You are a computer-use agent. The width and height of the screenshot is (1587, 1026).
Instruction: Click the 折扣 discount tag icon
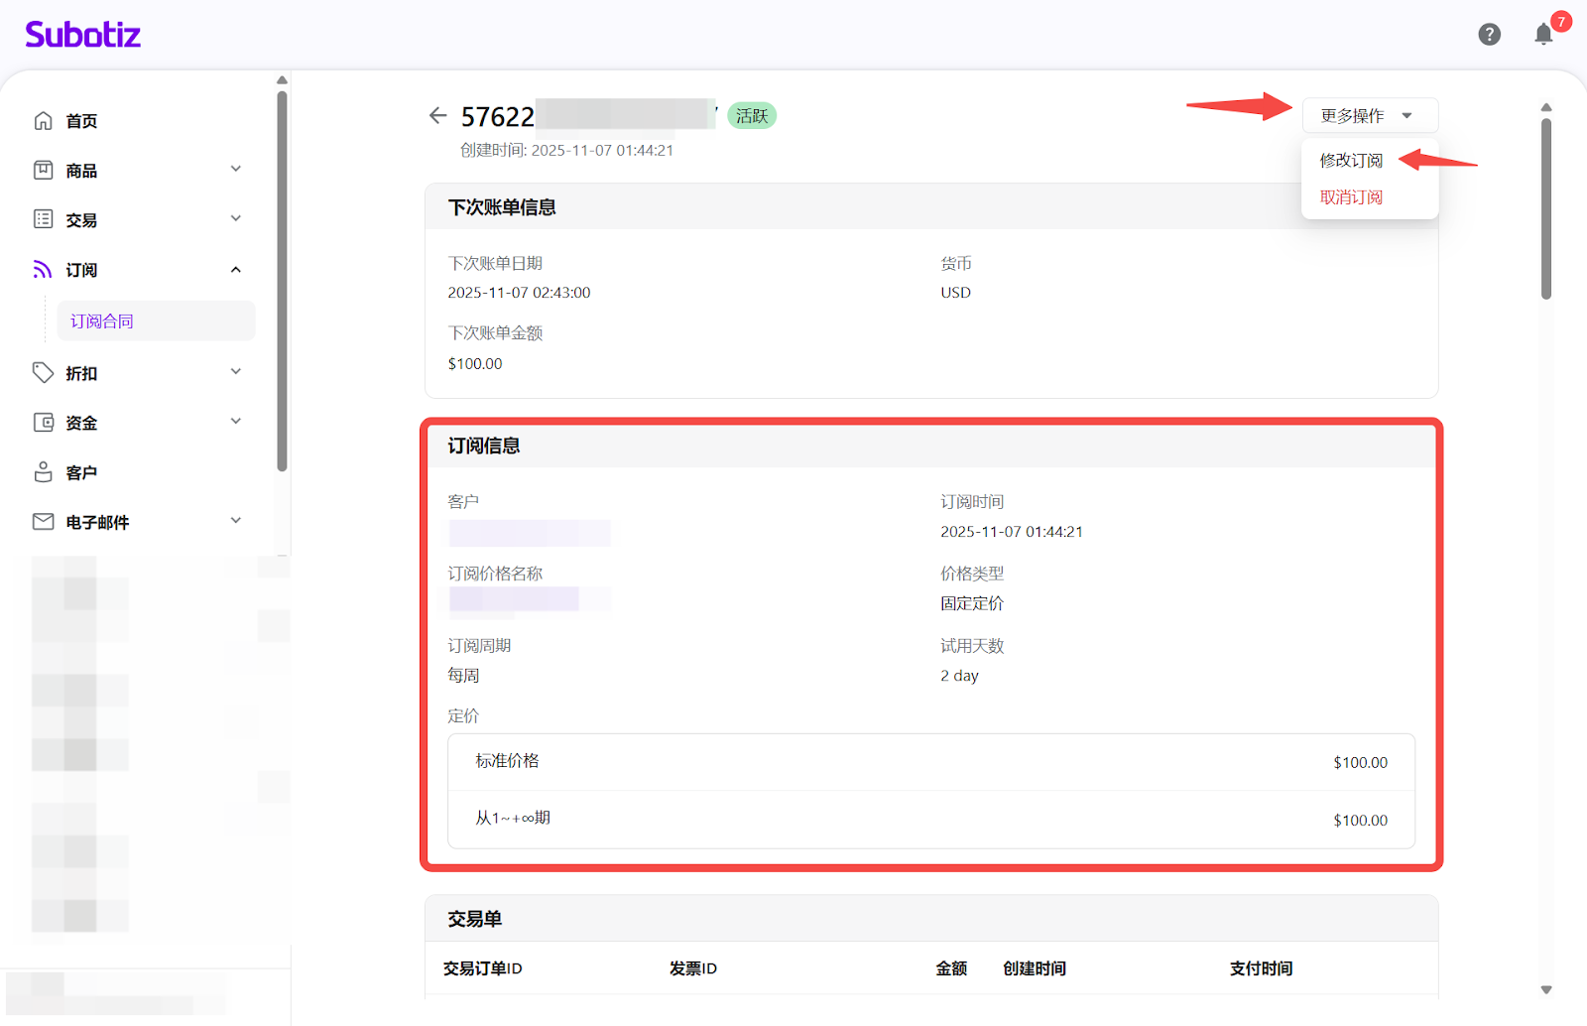(x=44, y=373)
